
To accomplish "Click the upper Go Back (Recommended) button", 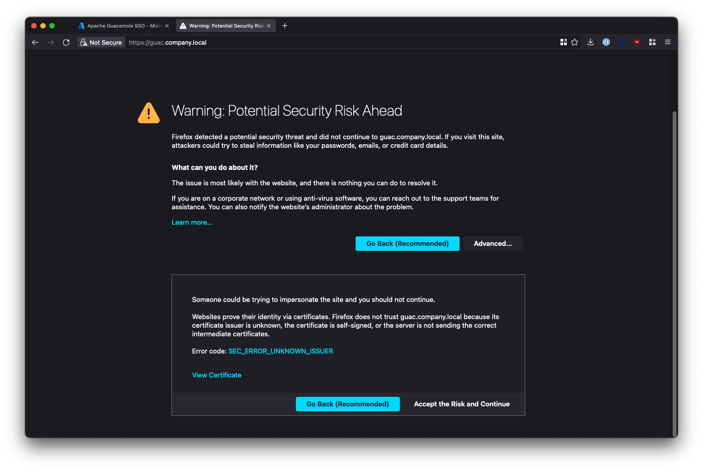I will tap(407, 244).
